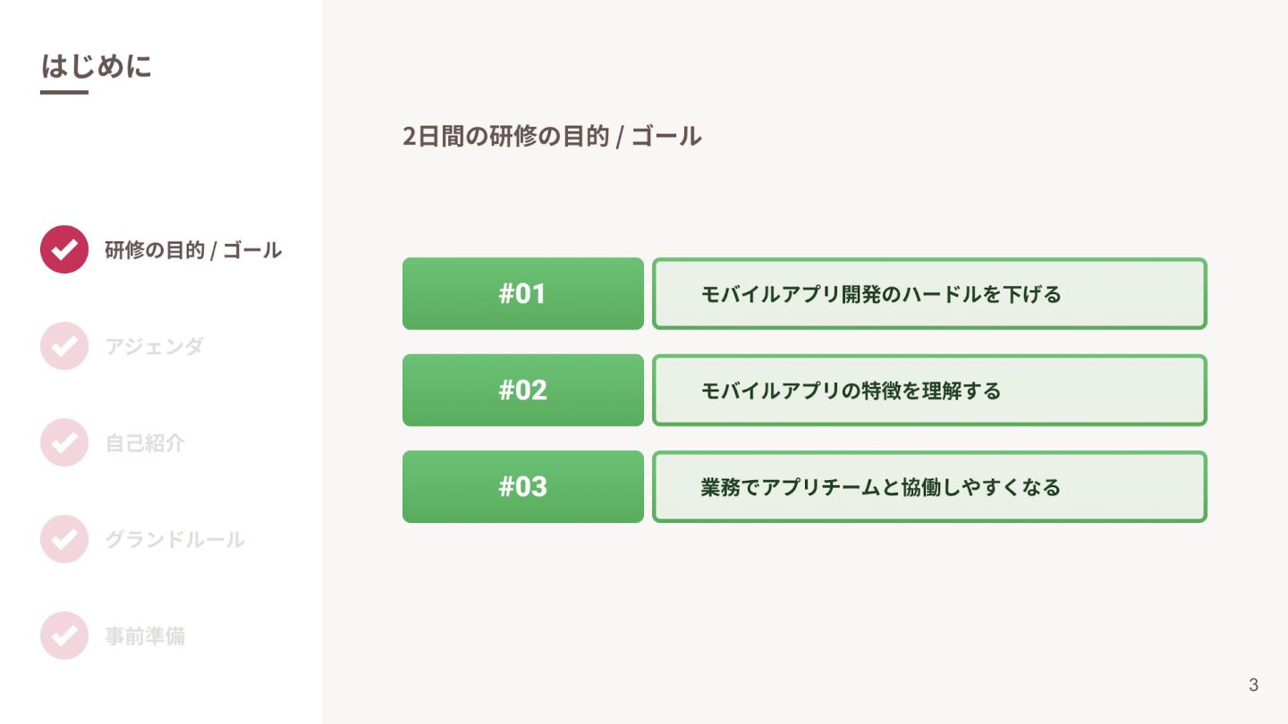This screenshot has height=724, width=1288.
Task: Select the グランドルール sidebar label
Action: [x=174, y=540]
